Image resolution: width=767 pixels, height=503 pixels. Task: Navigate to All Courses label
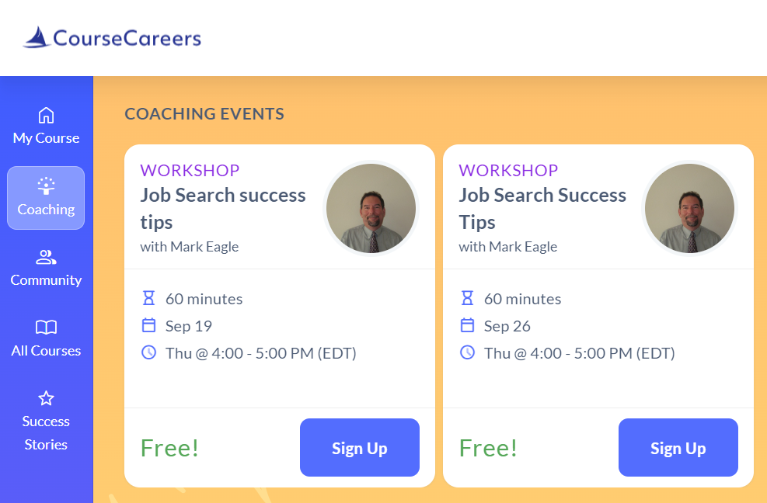pos(46,351)
